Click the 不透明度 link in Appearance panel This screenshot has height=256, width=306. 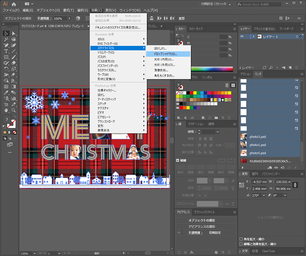click(195, 233)
